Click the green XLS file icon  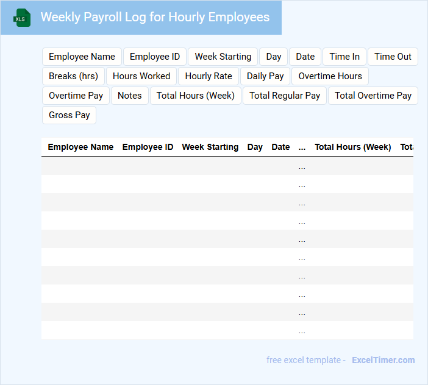[x=22, y=18]
